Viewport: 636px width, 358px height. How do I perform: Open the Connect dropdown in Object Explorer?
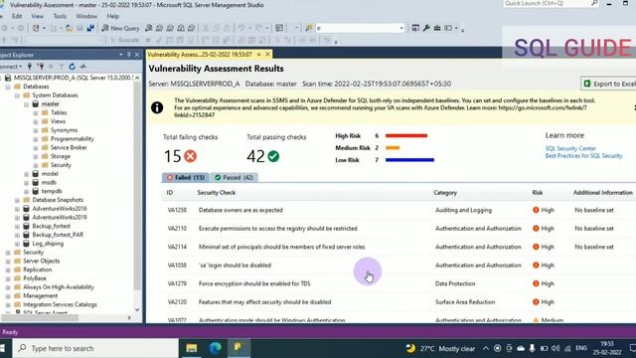pyautogui.click(x=11, y=67)
